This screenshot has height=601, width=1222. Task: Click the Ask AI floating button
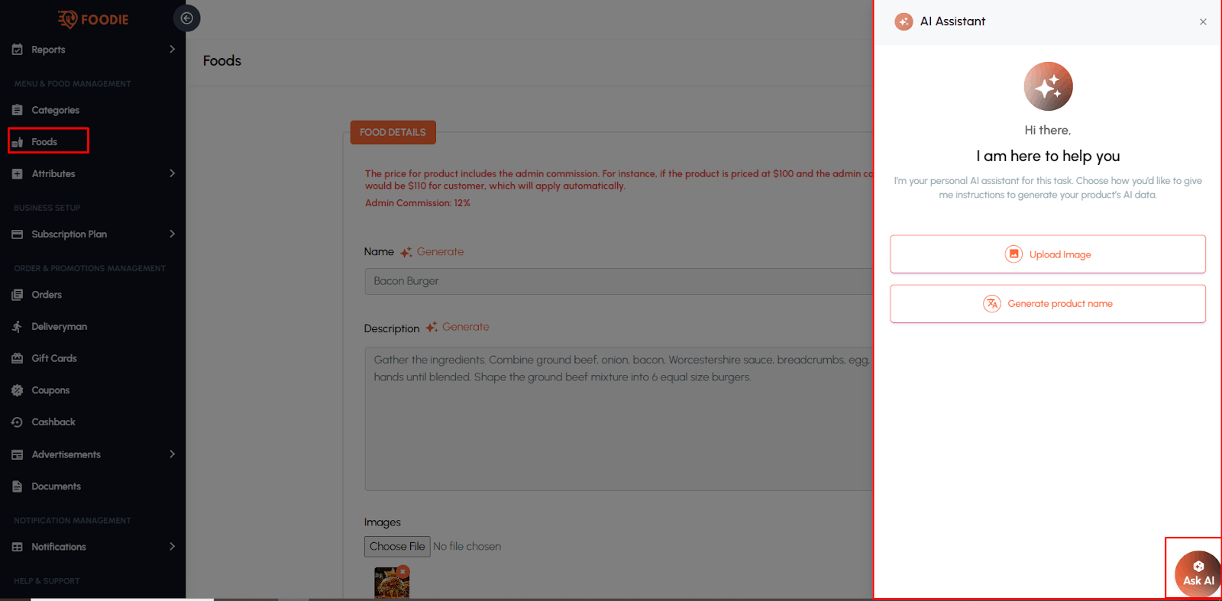pyautogui.click(x=1197, y=573)
